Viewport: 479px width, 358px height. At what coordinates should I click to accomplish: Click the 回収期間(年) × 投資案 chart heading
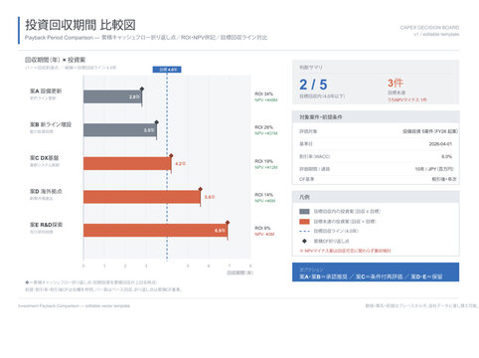tap(55, 60)
